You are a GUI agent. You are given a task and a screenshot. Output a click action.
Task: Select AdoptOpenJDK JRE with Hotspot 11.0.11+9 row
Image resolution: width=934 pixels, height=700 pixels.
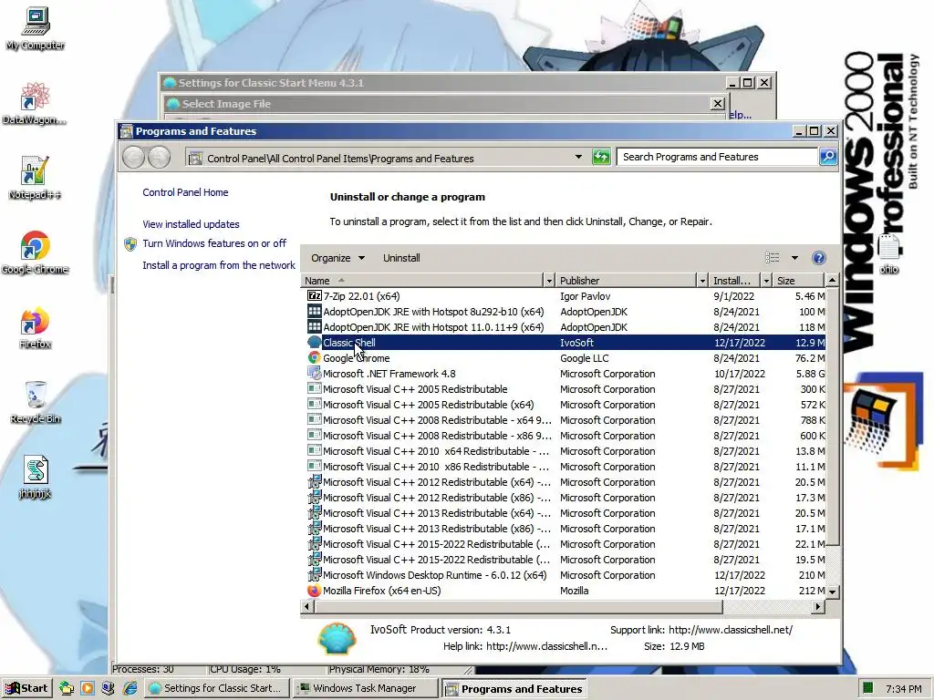click(x=566, y=327)
